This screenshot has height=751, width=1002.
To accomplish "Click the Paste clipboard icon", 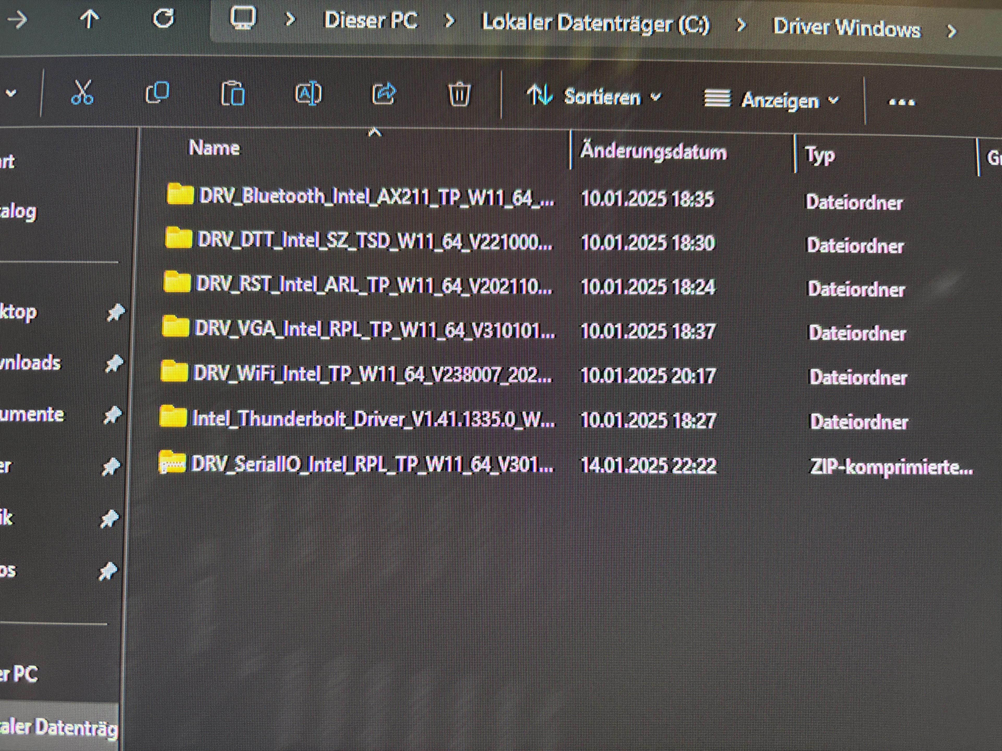I will pyautogui.click(x=233, y=94).
